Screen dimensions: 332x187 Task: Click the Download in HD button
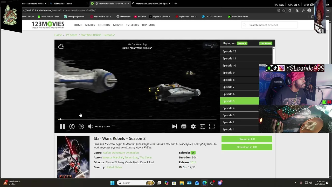247,147
